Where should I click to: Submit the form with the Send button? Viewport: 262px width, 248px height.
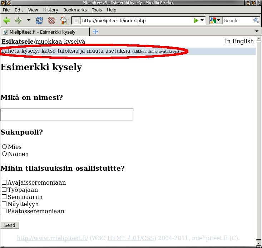tap(10, 225)
